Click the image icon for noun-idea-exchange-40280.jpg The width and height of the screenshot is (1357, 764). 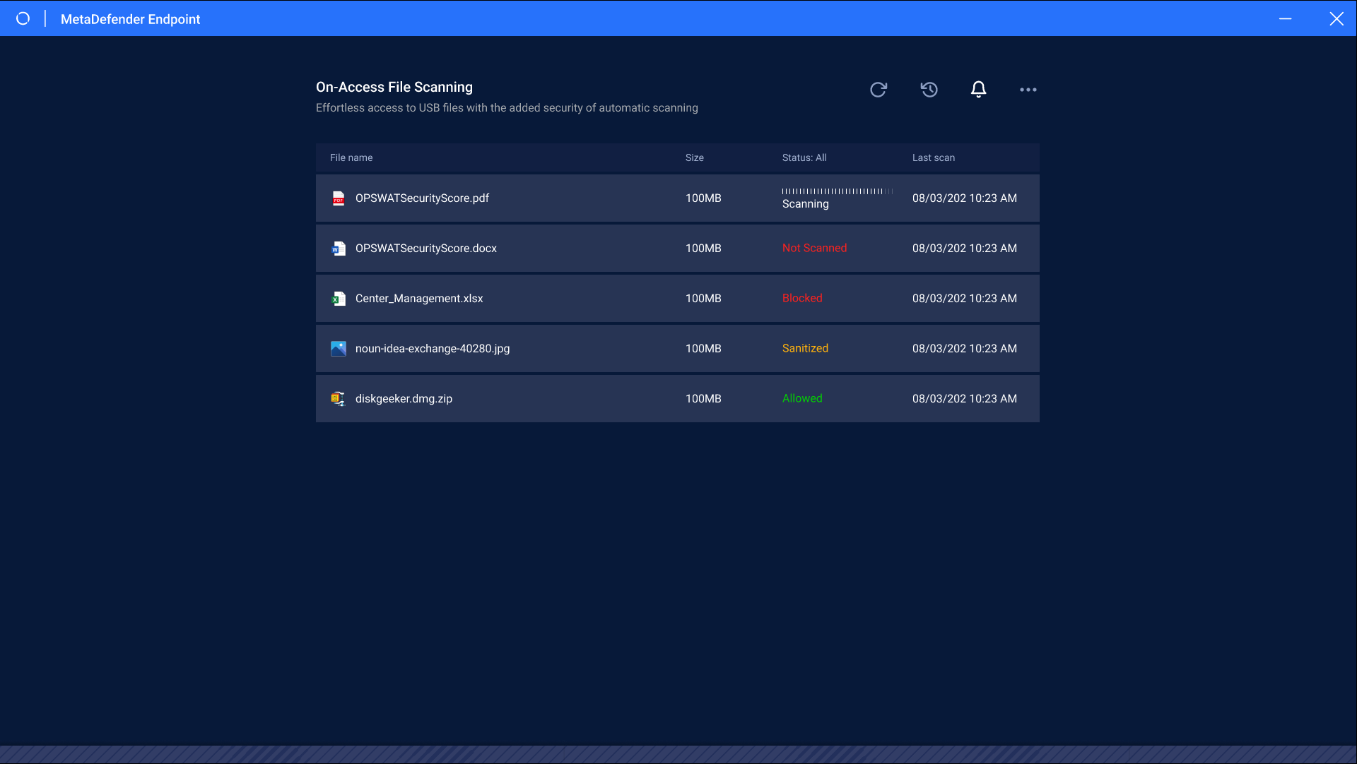point(339,349)
